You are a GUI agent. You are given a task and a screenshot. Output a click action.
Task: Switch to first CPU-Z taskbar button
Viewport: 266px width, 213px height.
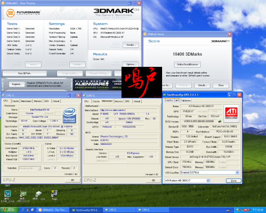tap(120, 210)
